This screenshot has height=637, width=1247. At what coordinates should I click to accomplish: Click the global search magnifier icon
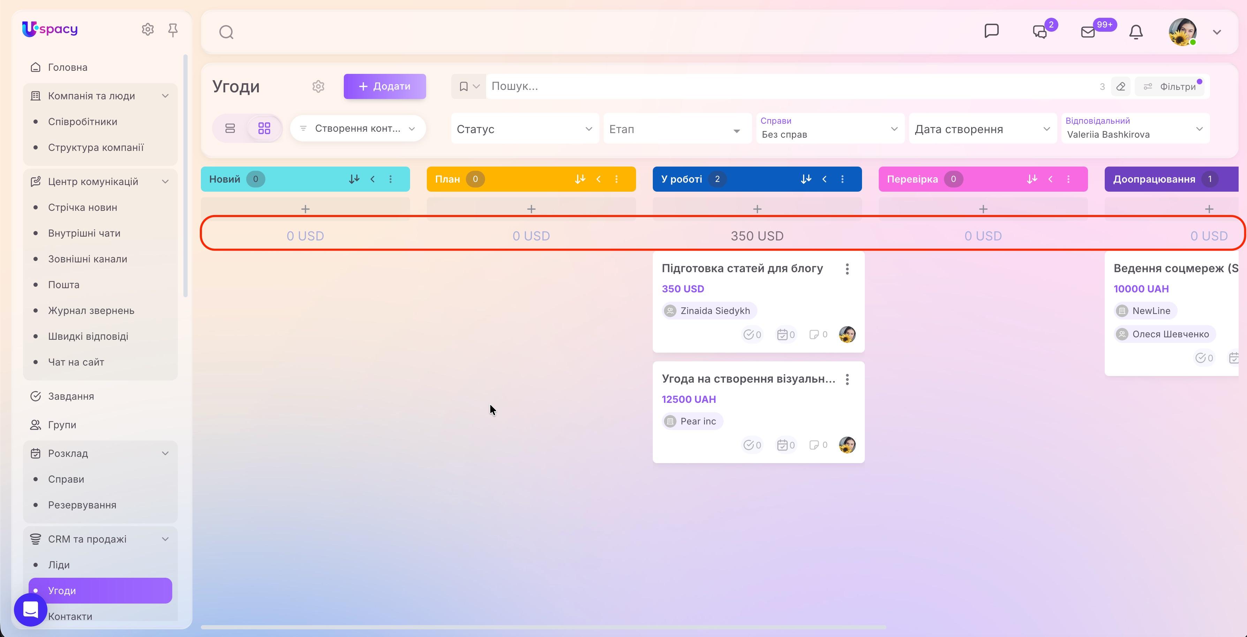(226, 32)
